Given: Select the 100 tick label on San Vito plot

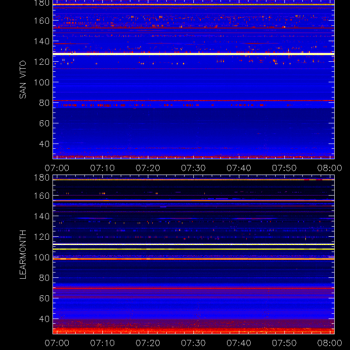Looking at the screenshot, I should tap(42, 82).
